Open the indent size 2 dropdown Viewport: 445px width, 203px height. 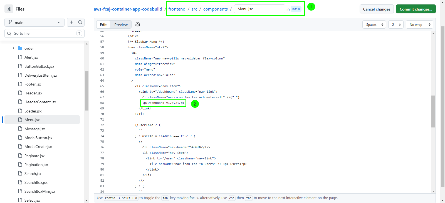coord(396,24)
